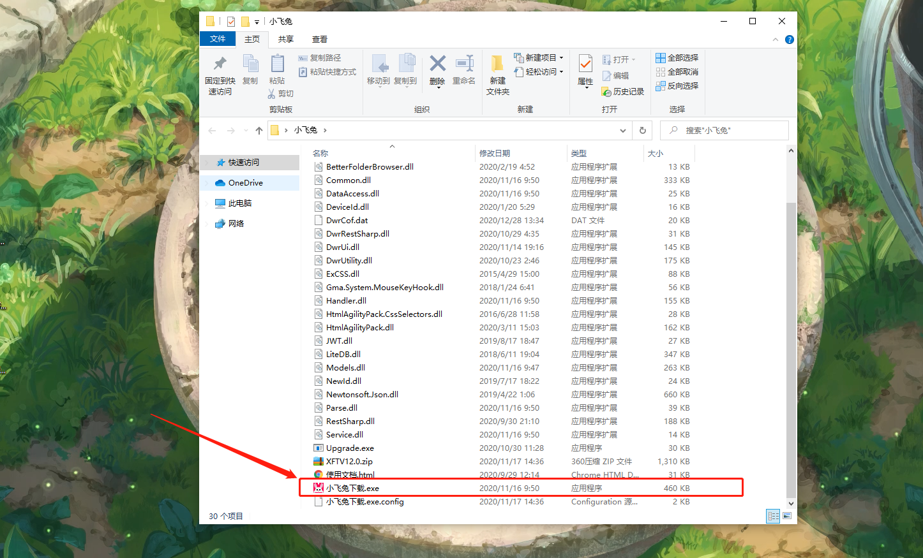Viewport: 923px width, 558px height.
Task: Select the DwrCof.dat file
Action: [x=501, y=221]
